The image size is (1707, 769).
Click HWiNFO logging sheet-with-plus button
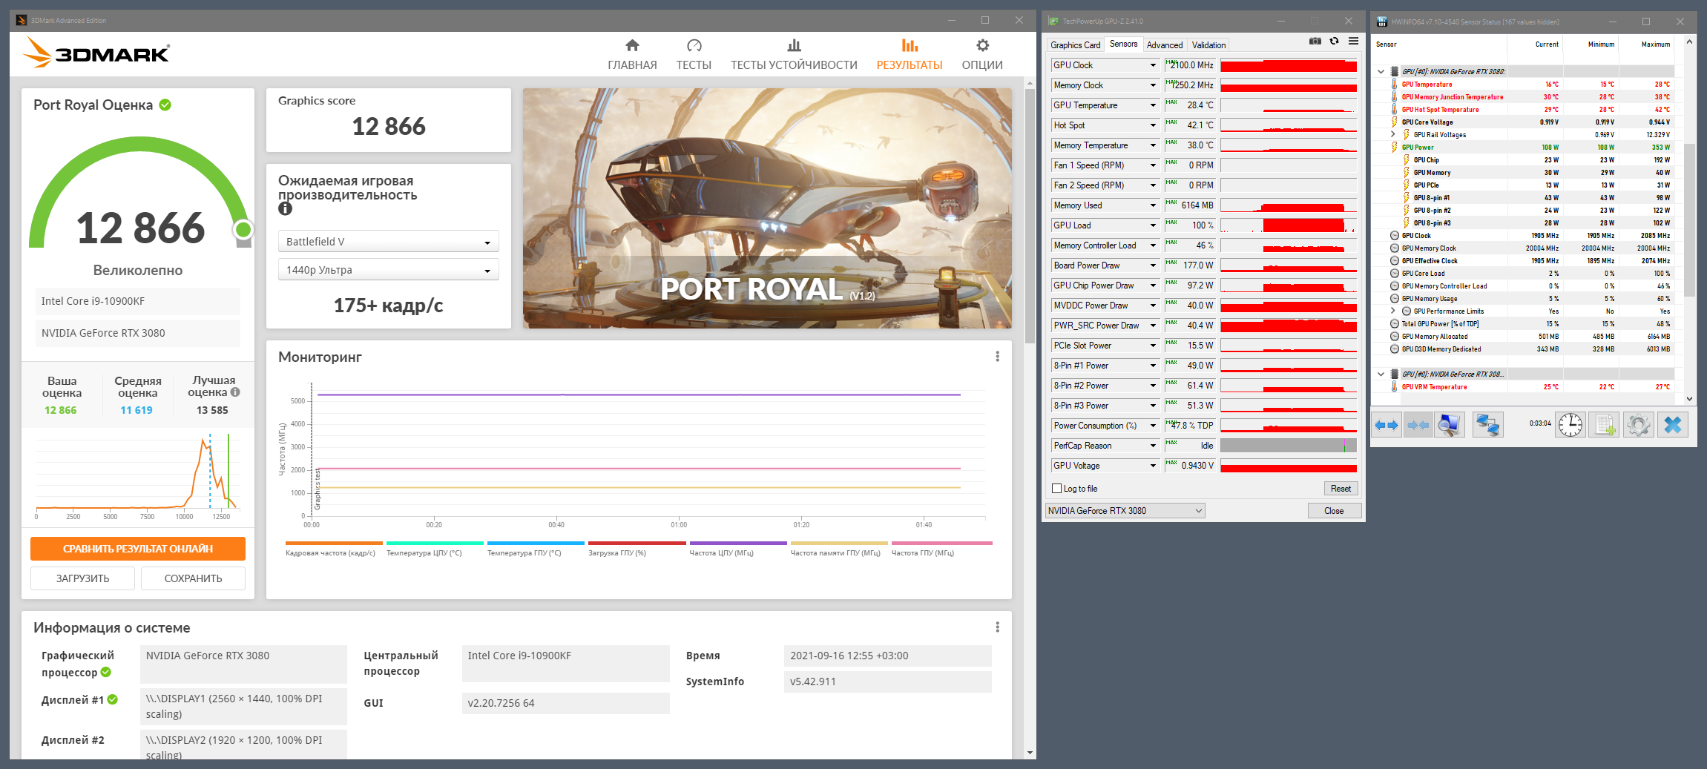(x=1604, y=425)
